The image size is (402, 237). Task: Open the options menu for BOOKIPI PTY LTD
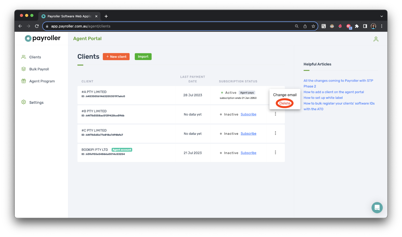[275, 153]
